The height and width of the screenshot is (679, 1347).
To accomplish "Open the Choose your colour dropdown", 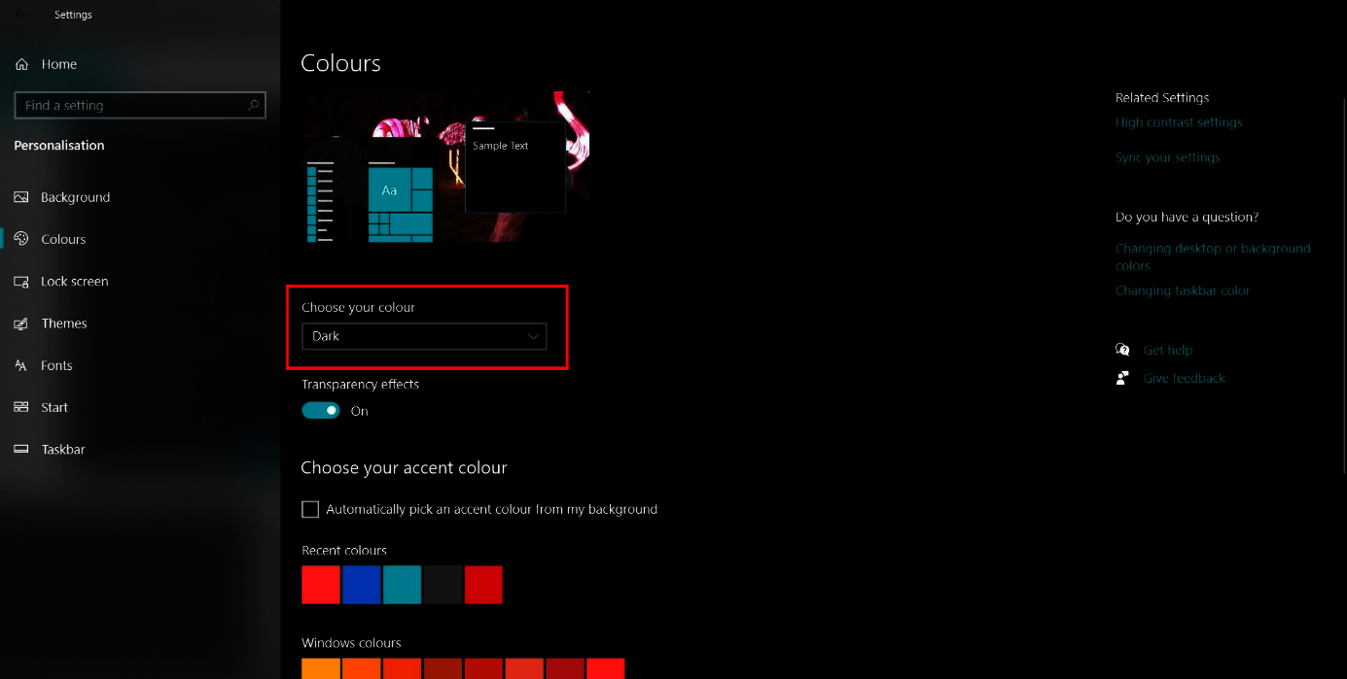I will (x=423, y=336).
